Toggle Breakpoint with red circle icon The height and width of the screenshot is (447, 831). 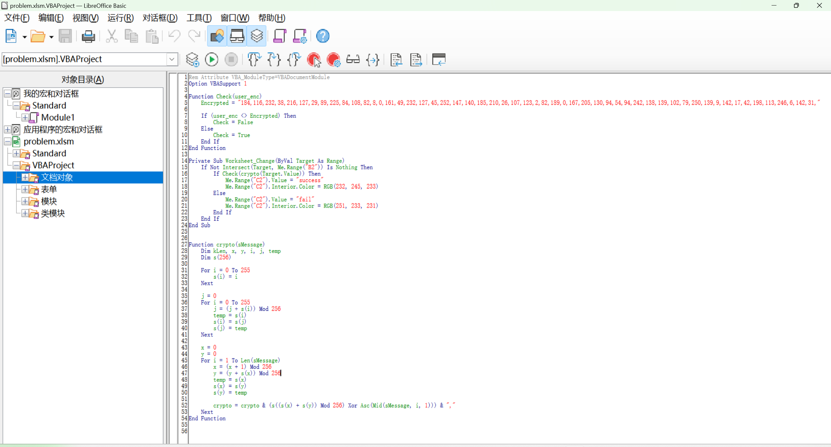(314, 60)
